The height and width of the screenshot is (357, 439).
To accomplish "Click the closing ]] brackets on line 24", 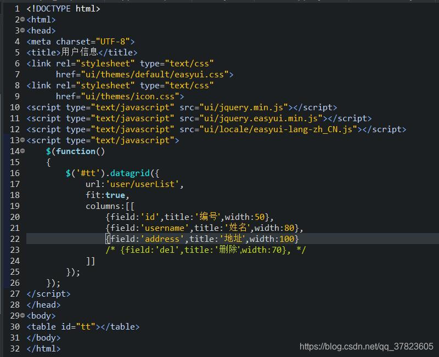I will 91,261.
